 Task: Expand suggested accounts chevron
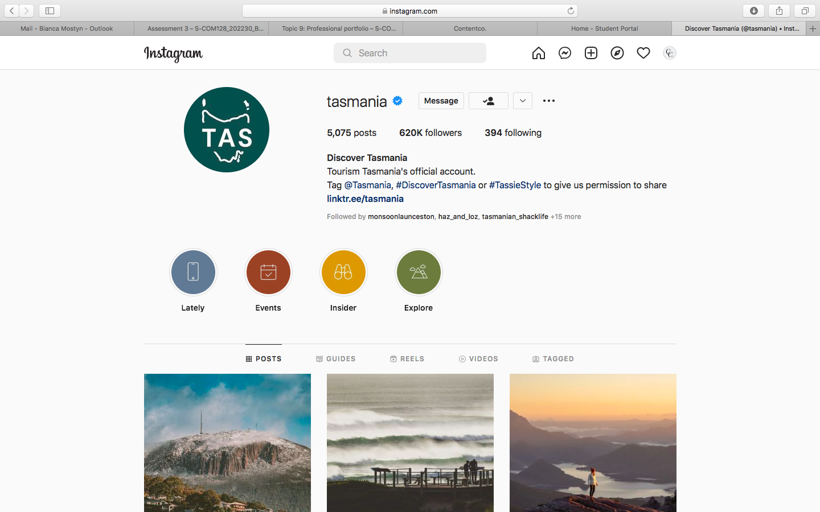tap(522, 101)
